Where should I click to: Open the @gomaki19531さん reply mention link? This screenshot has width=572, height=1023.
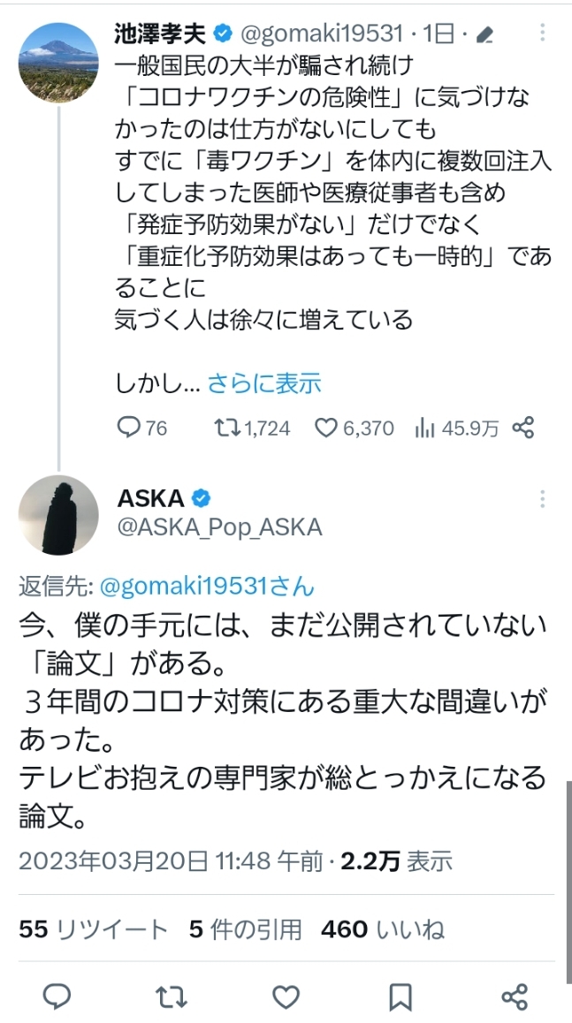point(207,587)
